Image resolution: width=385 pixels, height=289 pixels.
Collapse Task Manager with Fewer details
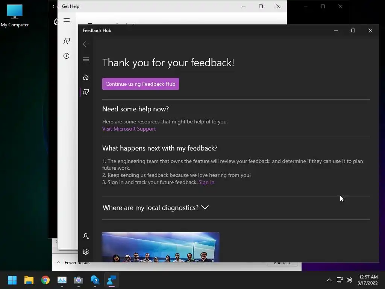coord(73,263)
